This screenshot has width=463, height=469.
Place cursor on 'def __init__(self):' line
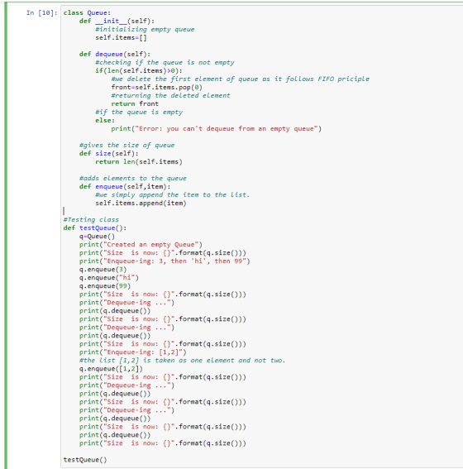(117, 21)
